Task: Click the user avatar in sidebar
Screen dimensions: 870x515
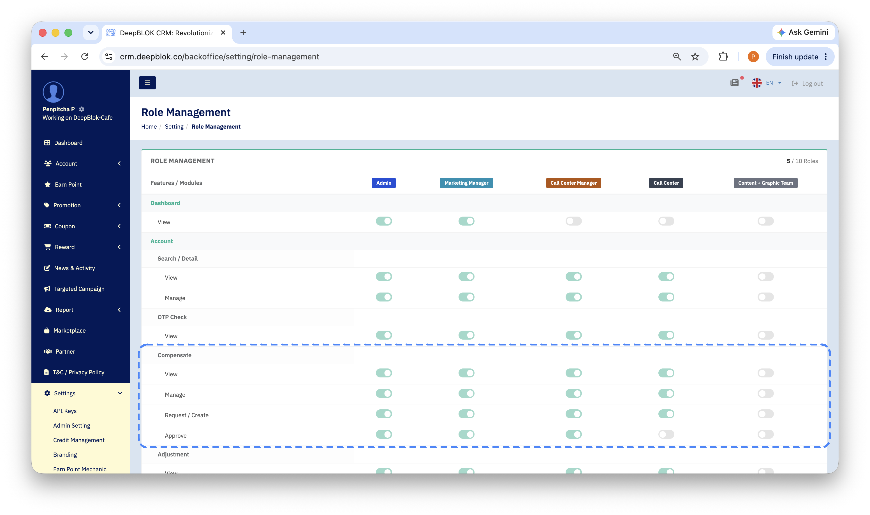Action: point(53,92)
